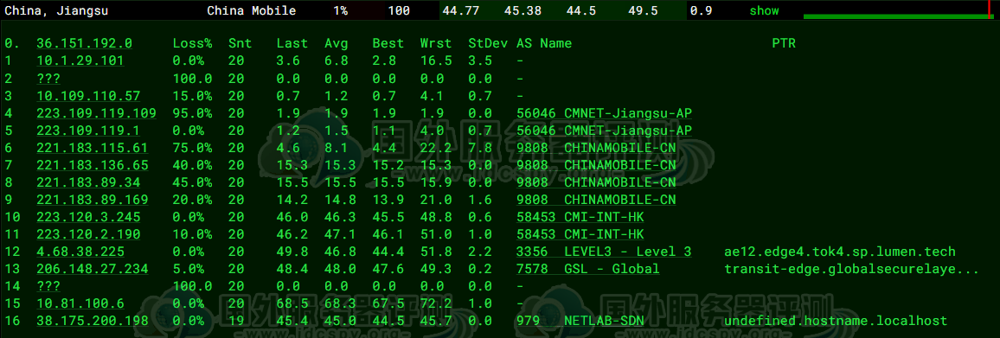Click the 95.0% loss value on hop 4
Viewport: 1000px width, 338px height.
(189, 113)
